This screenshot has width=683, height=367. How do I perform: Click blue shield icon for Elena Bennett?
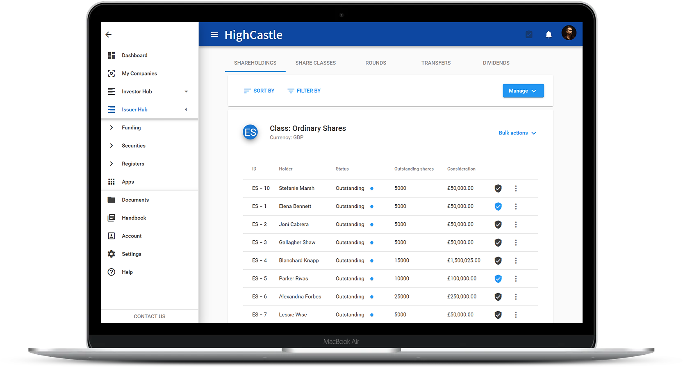coord(498,206)
